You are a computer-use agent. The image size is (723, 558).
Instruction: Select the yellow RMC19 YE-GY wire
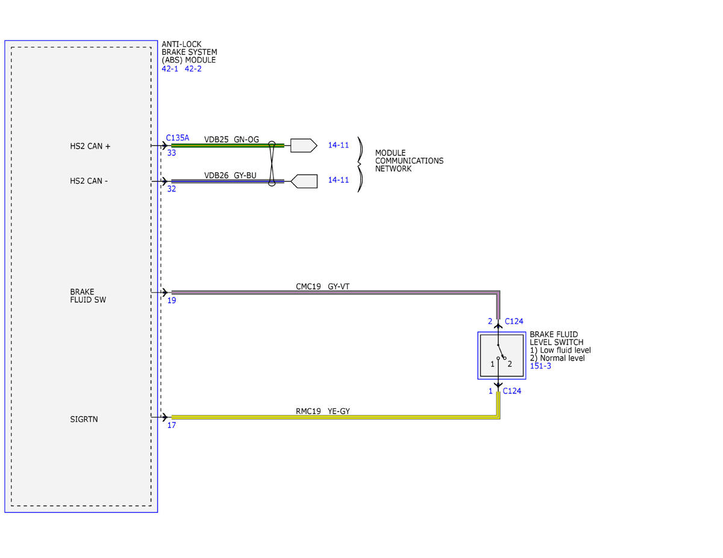(x=334, y=417)
